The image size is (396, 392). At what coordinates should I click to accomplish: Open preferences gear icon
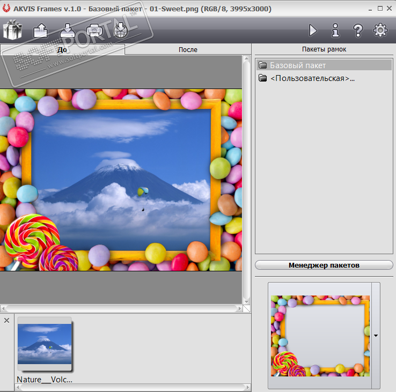(380, 30)
